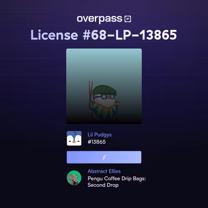Select the #13865 token number text

[97, 142]
